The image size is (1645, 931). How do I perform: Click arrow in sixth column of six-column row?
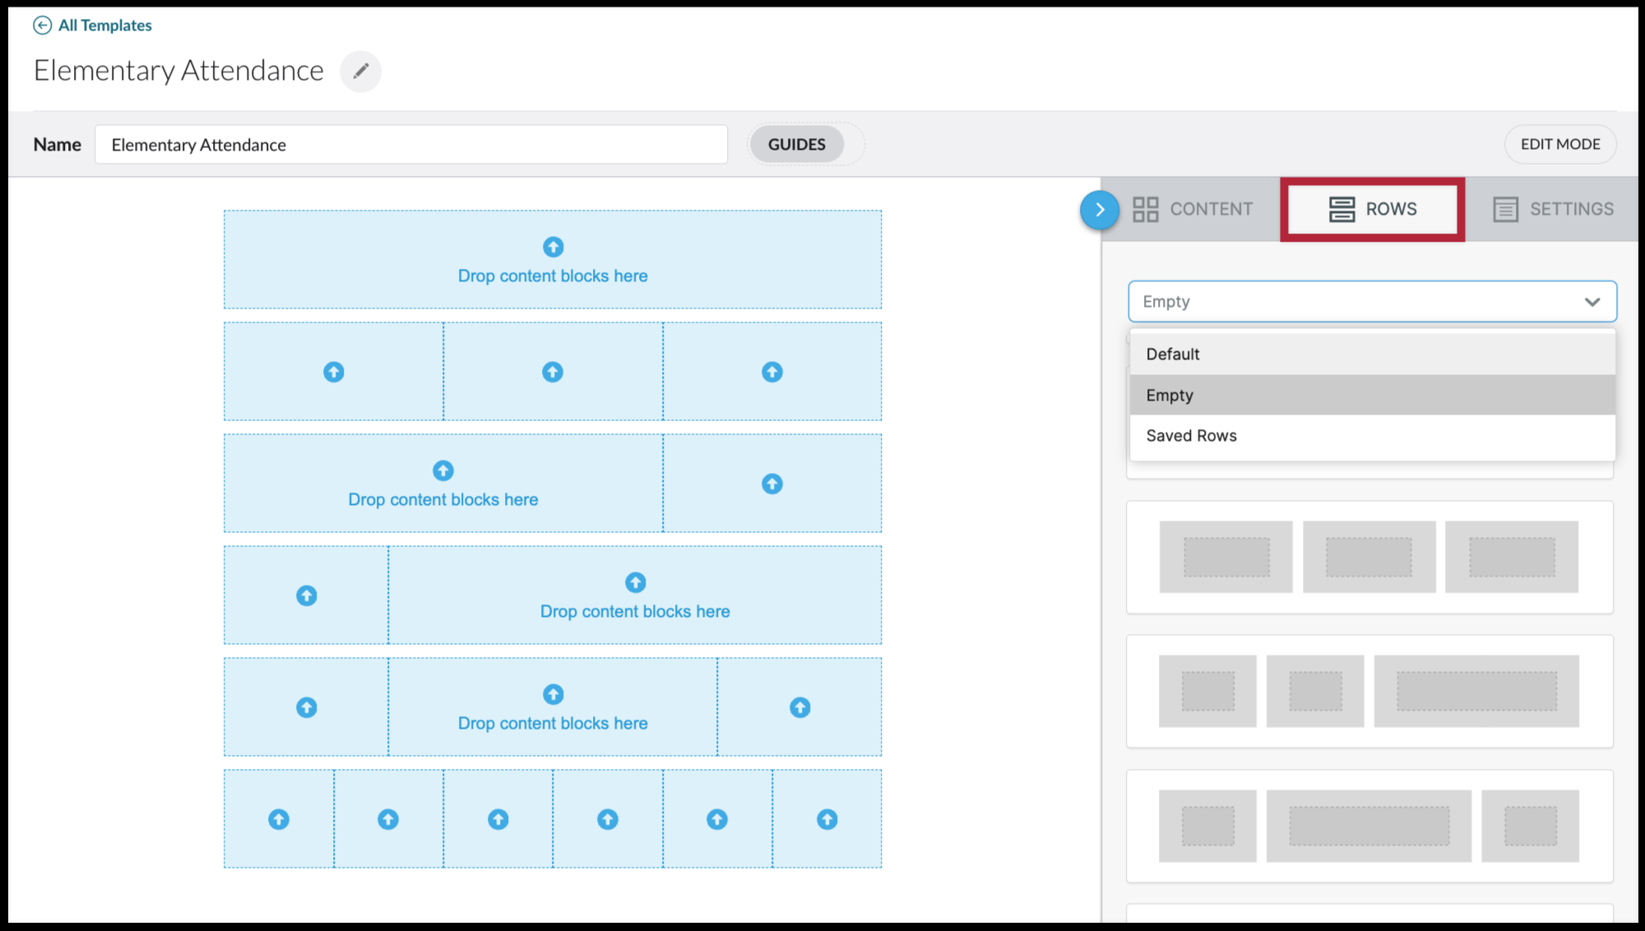click(827, 819)
